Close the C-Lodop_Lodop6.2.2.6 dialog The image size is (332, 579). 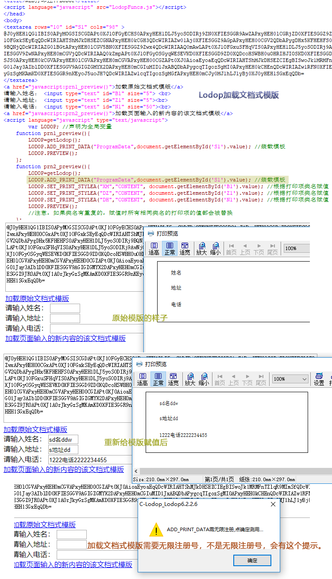click(273, 504)
